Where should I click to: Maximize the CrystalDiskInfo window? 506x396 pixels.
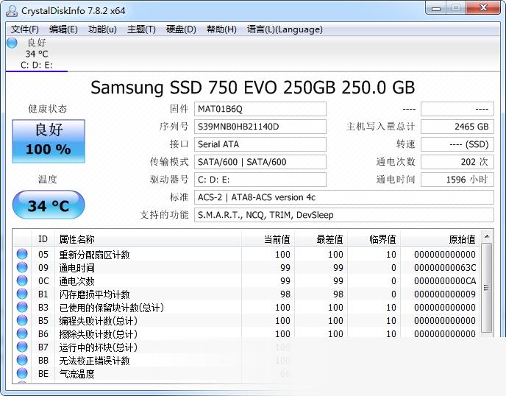(456, 8)
